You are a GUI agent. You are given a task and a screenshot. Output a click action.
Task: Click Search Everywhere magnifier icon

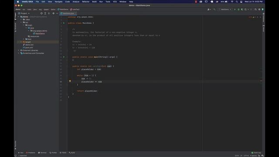coord(255,9)
